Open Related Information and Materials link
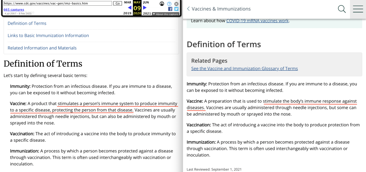366x172 pixels. pyautogui.click(x=42, y=48)
